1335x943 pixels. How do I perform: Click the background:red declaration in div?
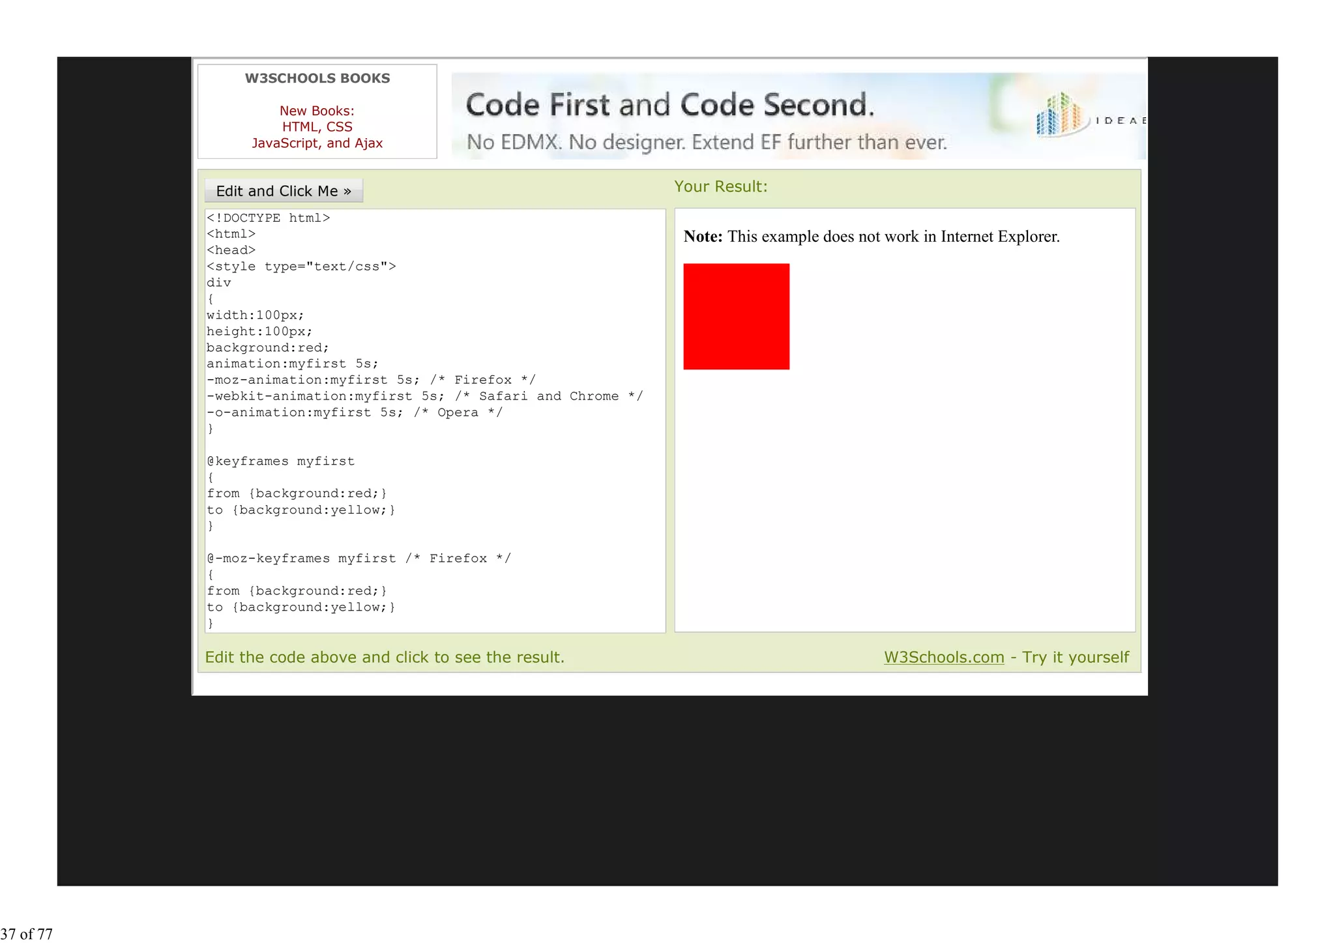coord(267,347)
